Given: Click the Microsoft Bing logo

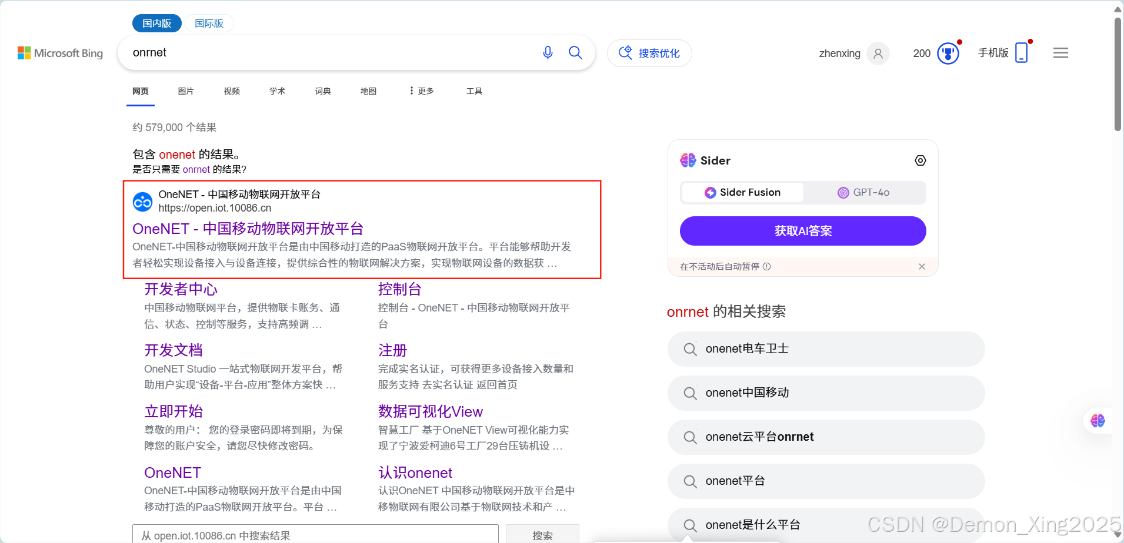Looking at the screenshot, I should [60, 53].
